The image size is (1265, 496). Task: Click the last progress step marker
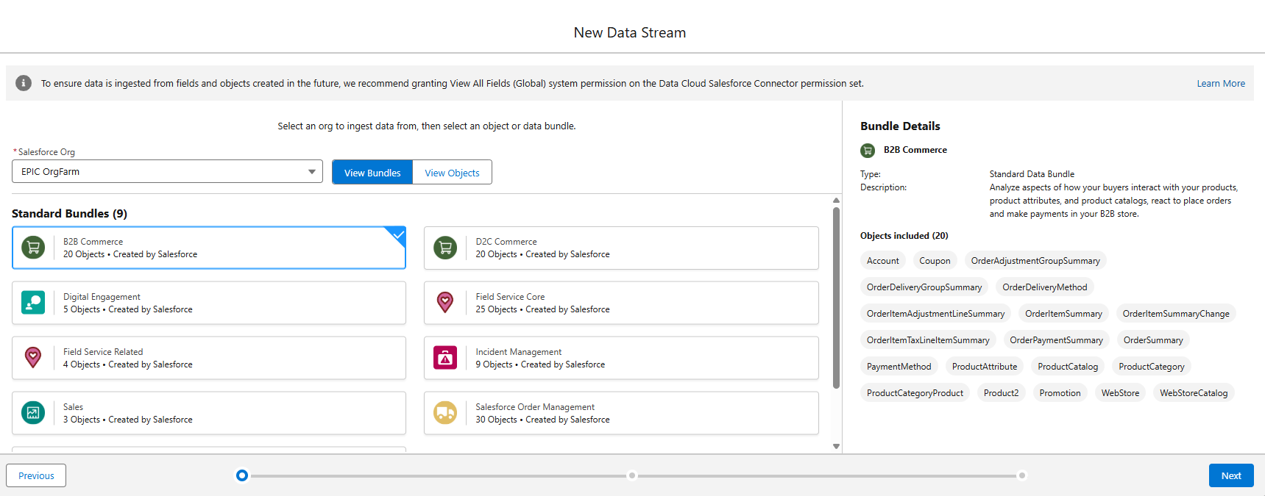tap(1022, 475)
